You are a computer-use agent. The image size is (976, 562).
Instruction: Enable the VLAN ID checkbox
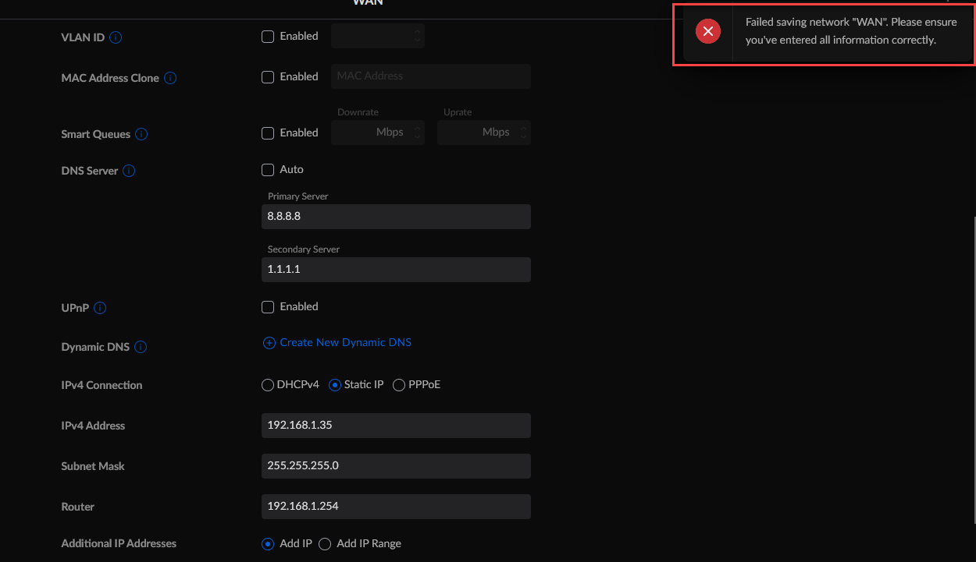pos(268,37)
